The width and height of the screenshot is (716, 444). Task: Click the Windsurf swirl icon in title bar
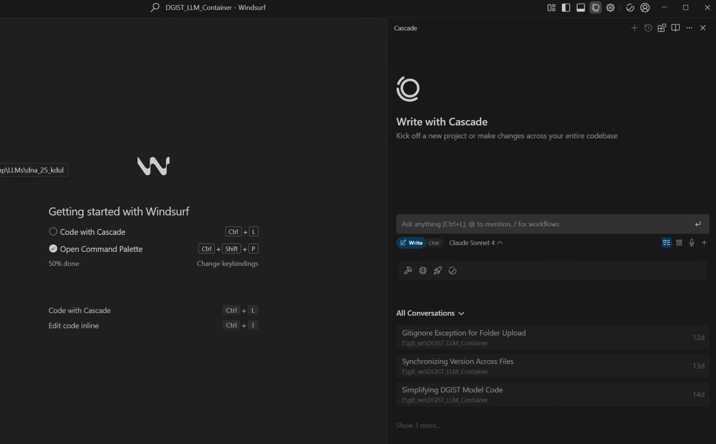point(630,7)
